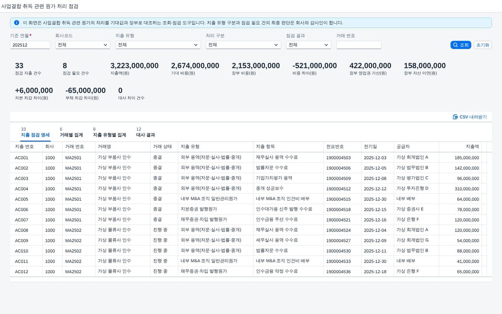Click the info icon in the blue banner
The height and width of the screenshot is (314, 502).
click(16, 23)
